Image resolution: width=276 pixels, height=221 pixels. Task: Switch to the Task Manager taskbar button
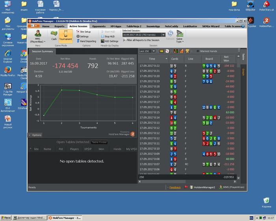[x=30, y=218]
